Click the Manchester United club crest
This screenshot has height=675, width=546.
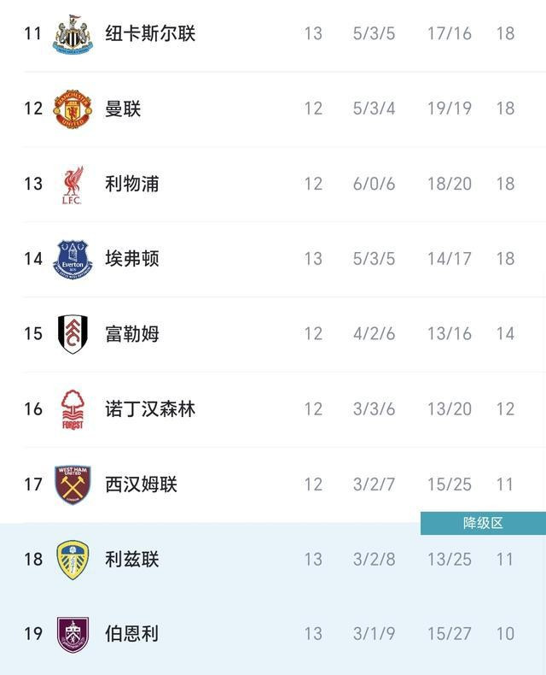(73, 109)
